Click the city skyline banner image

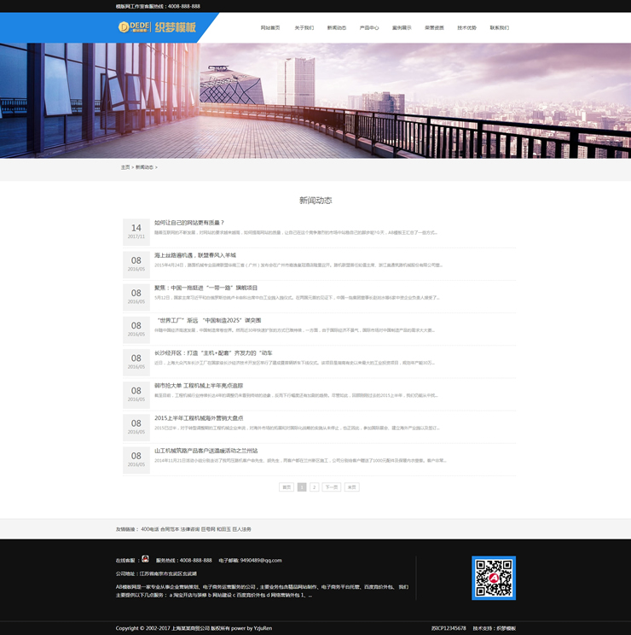pyautogui.click(x=315, y=101)
